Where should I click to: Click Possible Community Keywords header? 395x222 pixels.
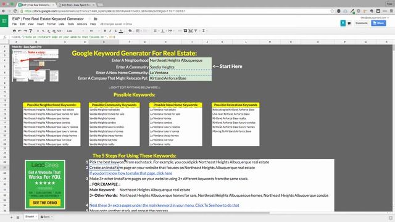click(114, 105)
